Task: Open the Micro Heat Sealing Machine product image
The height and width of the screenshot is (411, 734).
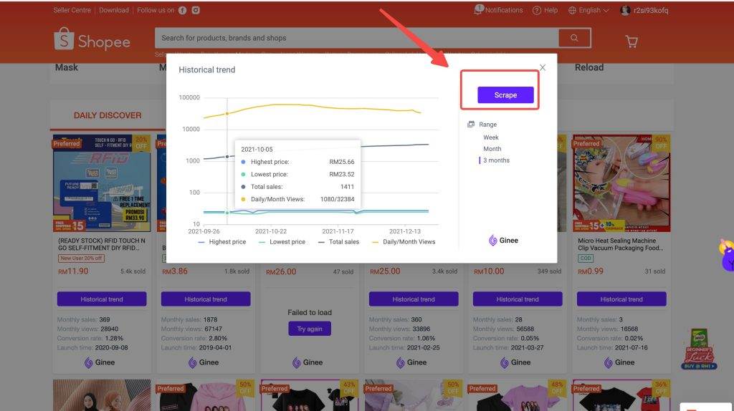Action: click(x=621, y=183)
